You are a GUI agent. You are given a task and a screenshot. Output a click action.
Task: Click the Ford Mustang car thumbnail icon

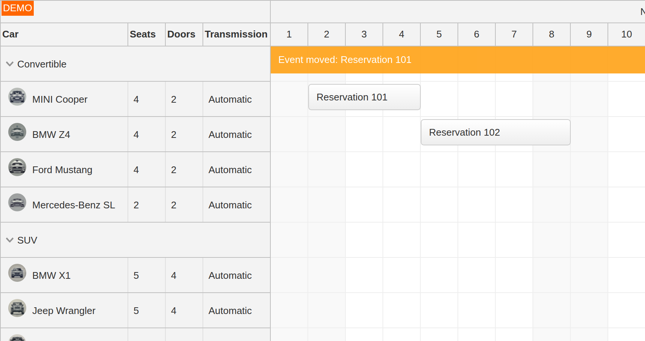[x=17, y=167]
